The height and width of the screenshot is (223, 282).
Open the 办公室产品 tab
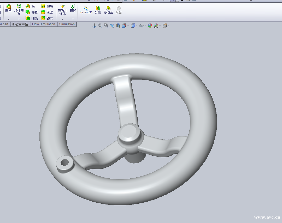(x=20, y=24)
